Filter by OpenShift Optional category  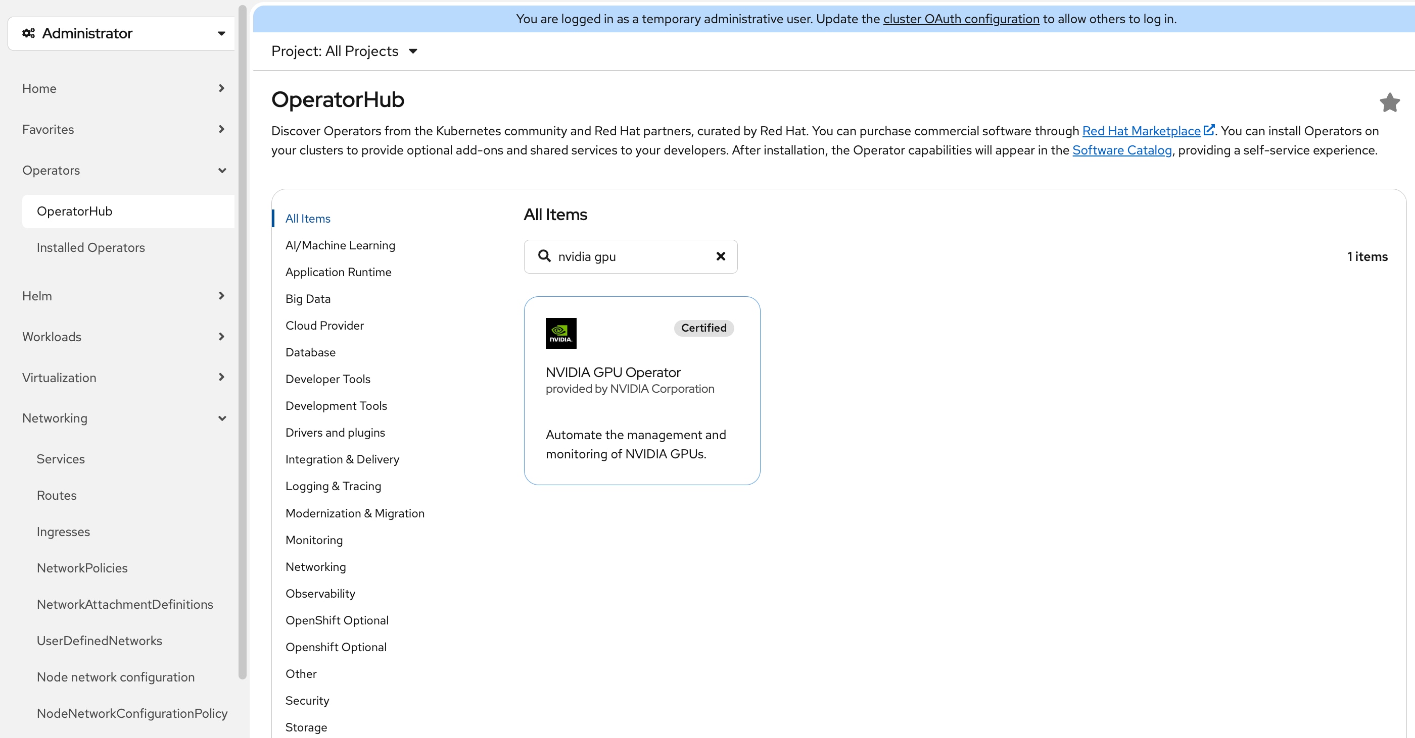pos(337,620)
